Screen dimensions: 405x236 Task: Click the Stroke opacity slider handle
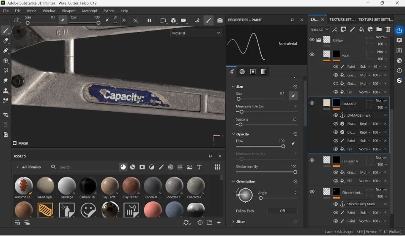pyautogui.click(x=295, y=172)
